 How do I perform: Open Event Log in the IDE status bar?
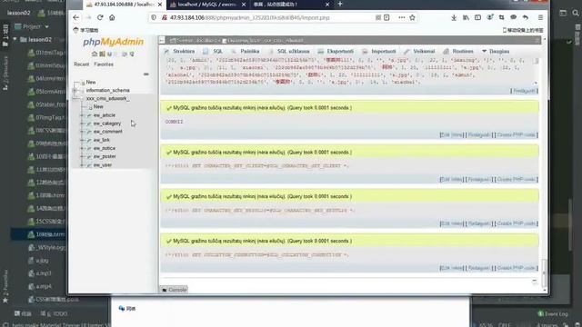tap(553, 313)
